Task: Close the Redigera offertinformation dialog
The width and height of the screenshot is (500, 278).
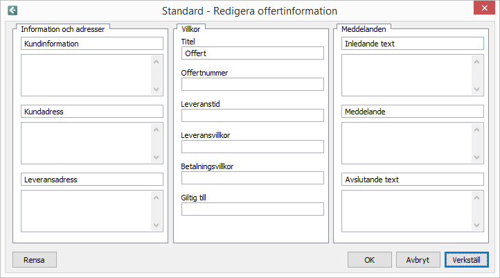Action: tap(484, 8)
